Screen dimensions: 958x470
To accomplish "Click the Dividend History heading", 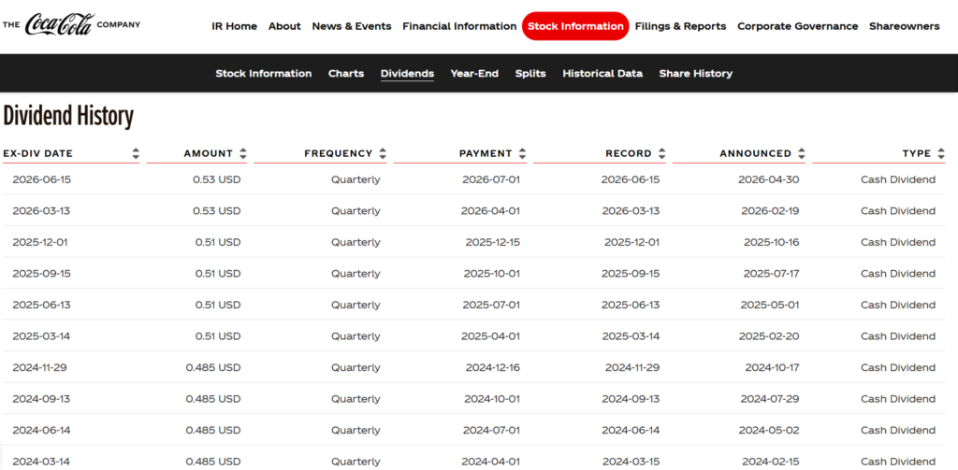I will coord(68,116).
